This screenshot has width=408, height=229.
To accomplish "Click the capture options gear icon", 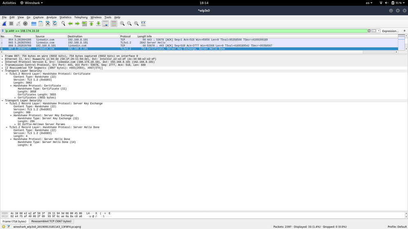I will 25,24.
